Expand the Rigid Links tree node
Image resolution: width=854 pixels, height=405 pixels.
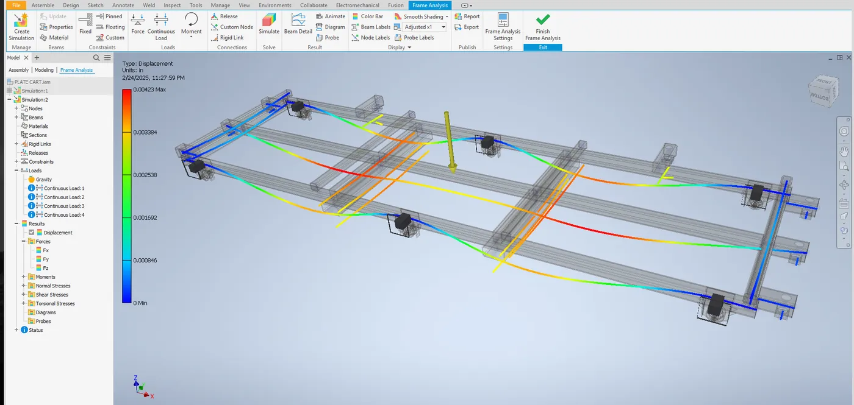(x=16, y=144)
